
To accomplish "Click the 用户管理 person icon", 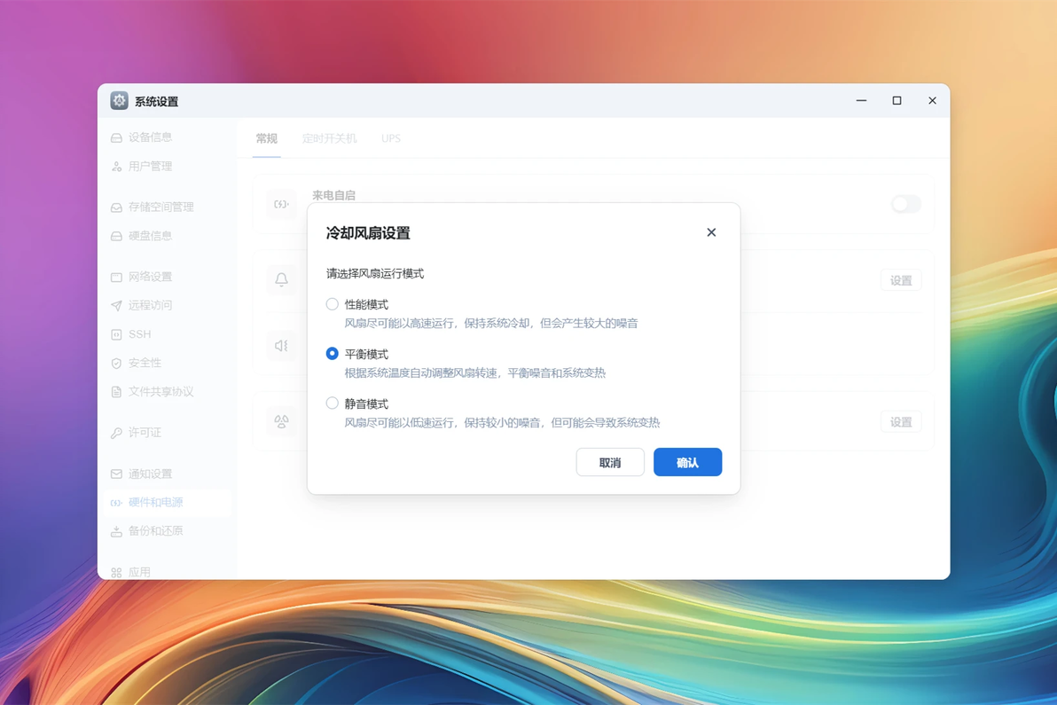I will pyautogui.click(x=117, y=167).
